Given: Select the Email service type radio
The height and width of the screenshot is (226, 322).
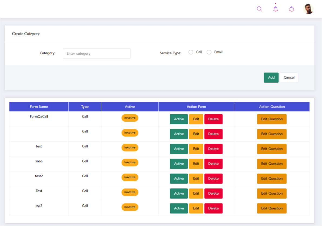Looking at the screenshot, I should coord(209,52).
